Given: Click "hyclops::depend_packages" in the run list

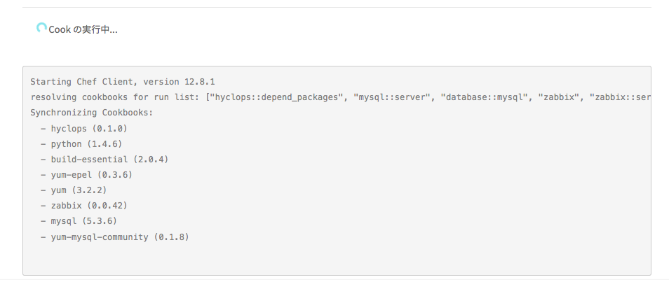Looking at the screenshot, I should tap(276, 97).
